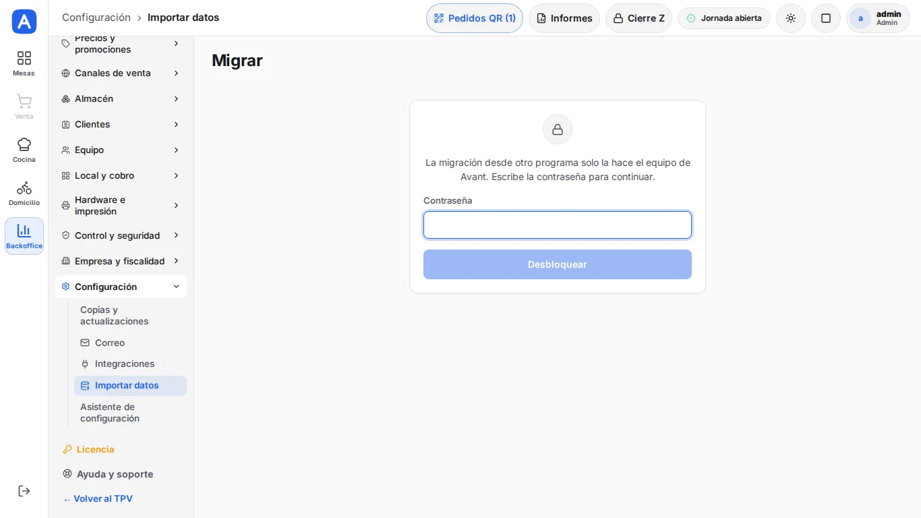The image size is (921, 518).
Task: Focus the Contraseña password field
Action: (x=558, y=225)
